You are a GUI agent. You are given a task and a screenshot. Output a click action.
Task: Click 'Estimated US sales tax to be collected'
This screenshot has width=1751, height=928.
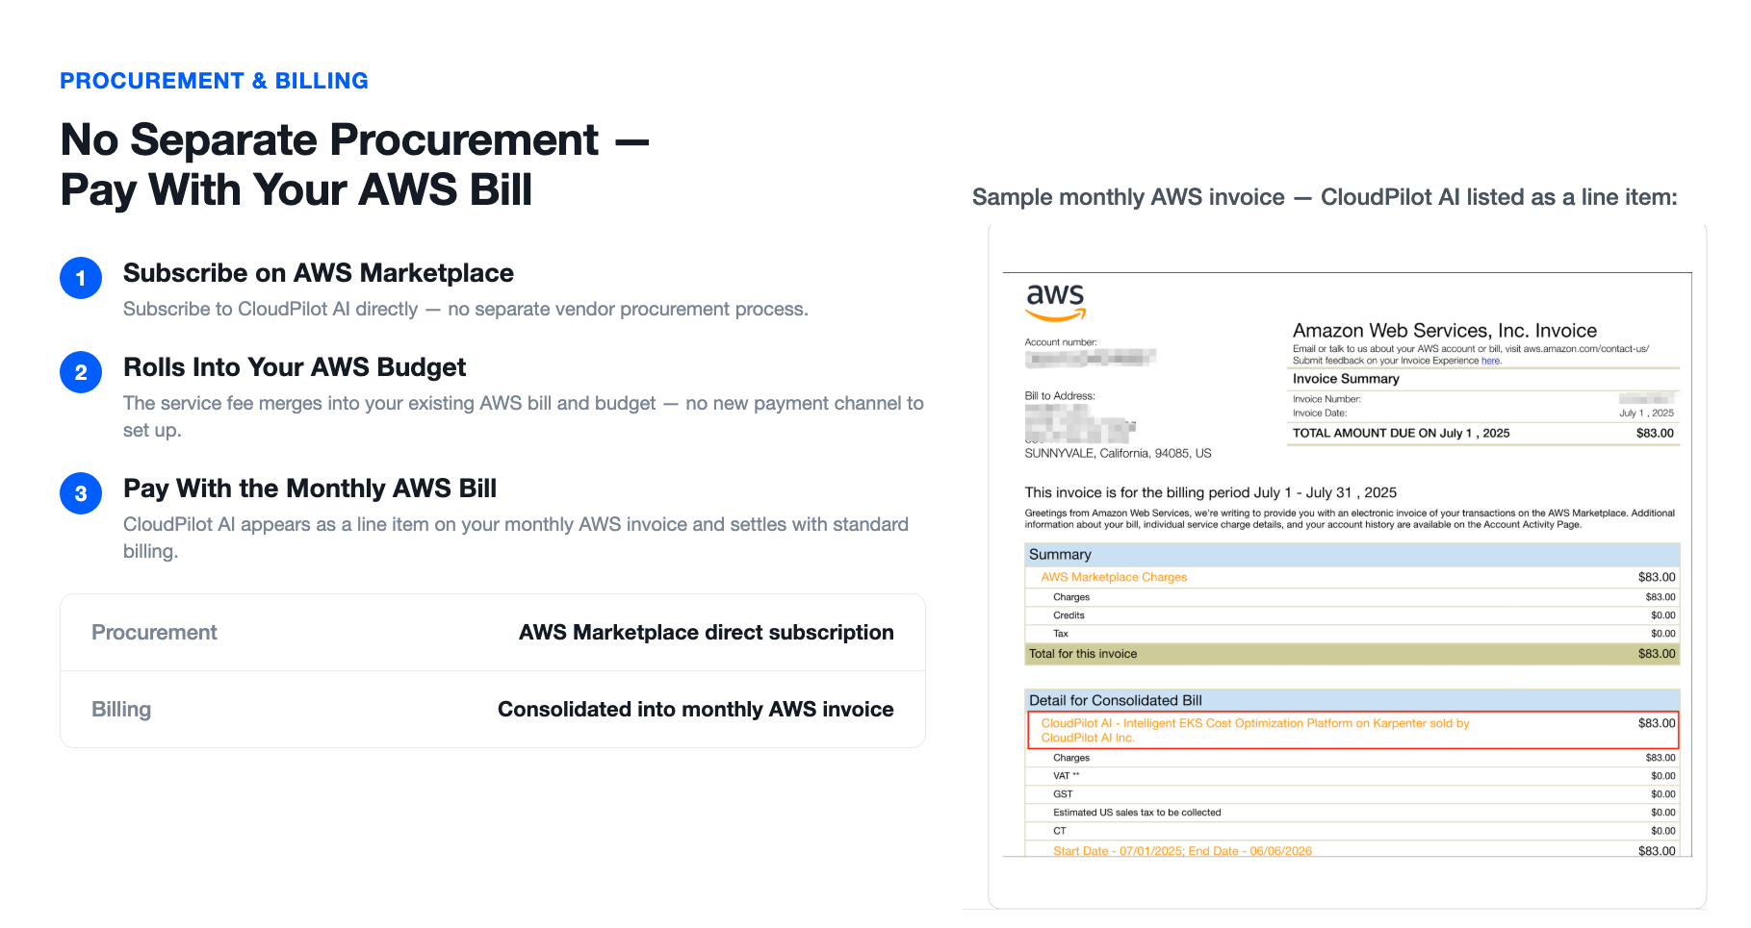coord(1137,813)
